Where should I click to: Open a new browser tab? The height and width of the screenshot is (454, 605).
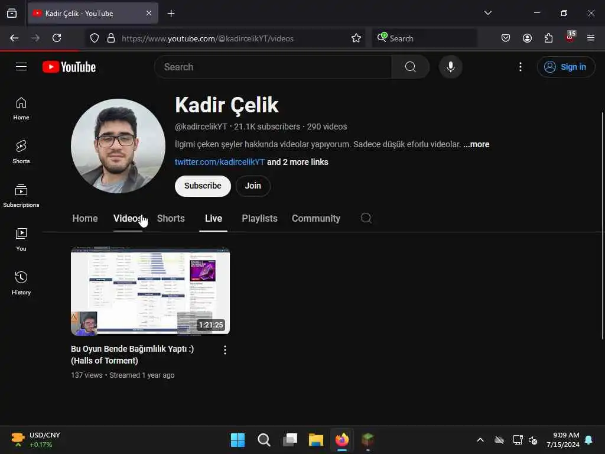tap(171, 14)
